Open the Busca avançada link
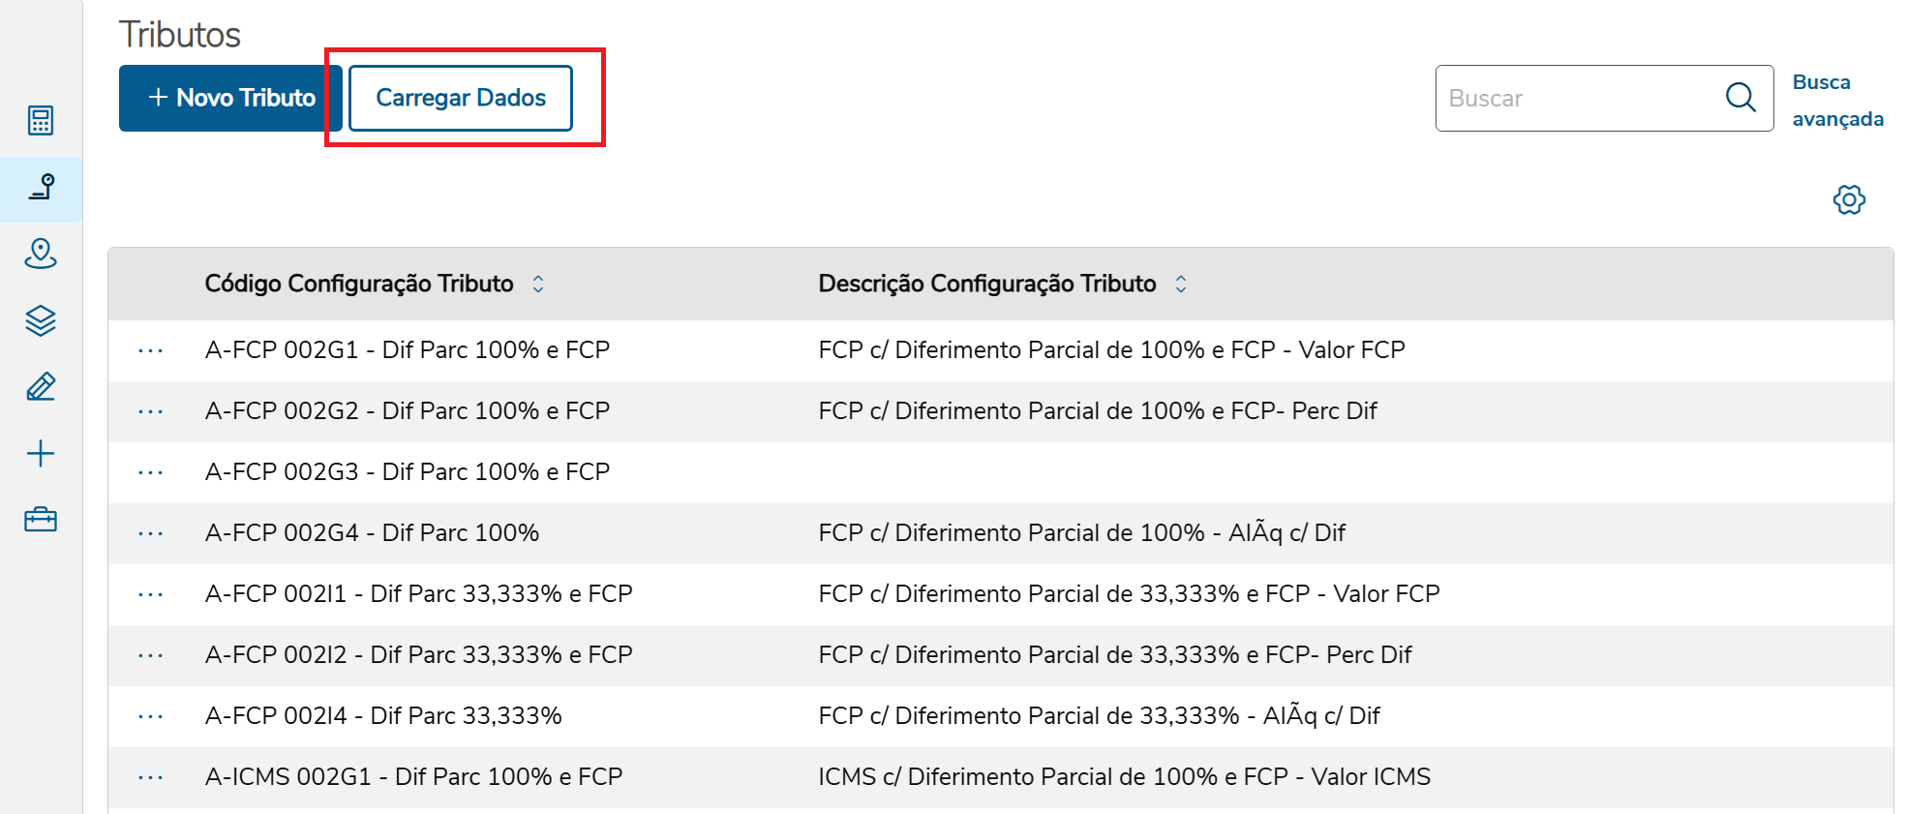 coord(1836,100)
